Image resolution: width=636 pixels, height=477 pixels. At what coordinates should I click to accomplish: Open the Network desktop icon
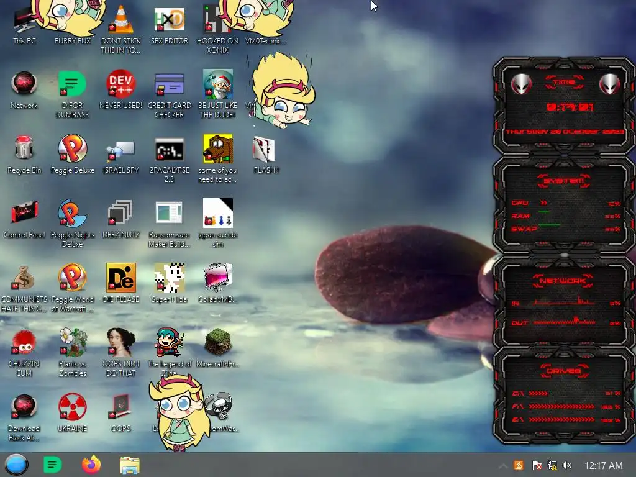pyautogui.click(x=24, y=89)
